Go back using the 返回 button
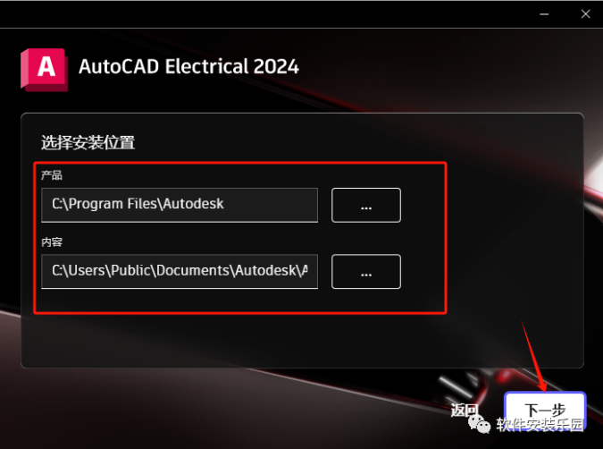The image size is (603, 449). point(465,411)
